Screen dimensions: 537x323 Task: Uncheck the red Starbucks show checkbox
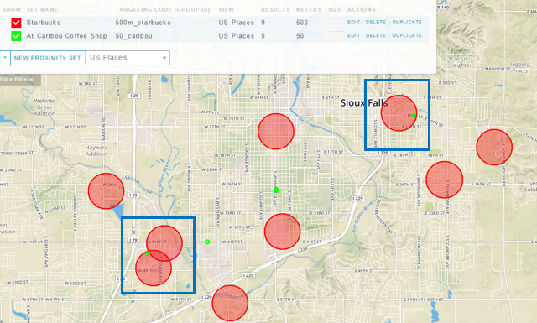(16, 23)
